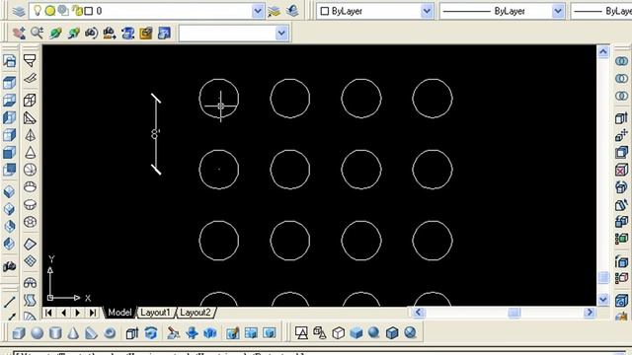Image resolution: width=632 pixels, height=355 pixels.
Task: Select the surface Sphere icon
Action: pyautogui.click(x=30, y=170)
